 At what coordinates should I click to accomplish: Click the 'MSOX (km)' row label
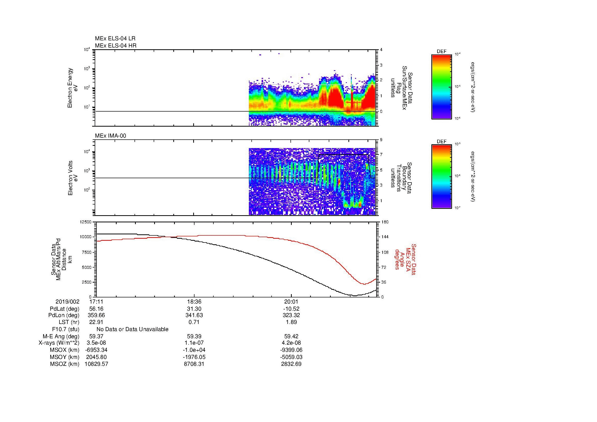[x=65, y=350]
